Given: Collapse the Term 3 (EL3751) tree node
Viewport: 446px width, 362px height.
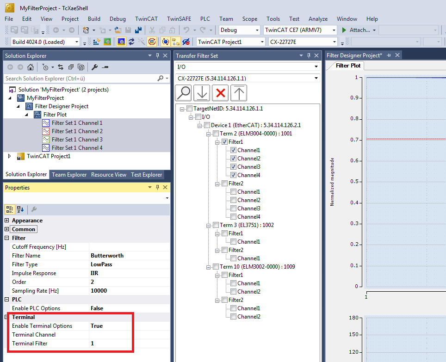Looking at the screenshot, I should point(209,226).
